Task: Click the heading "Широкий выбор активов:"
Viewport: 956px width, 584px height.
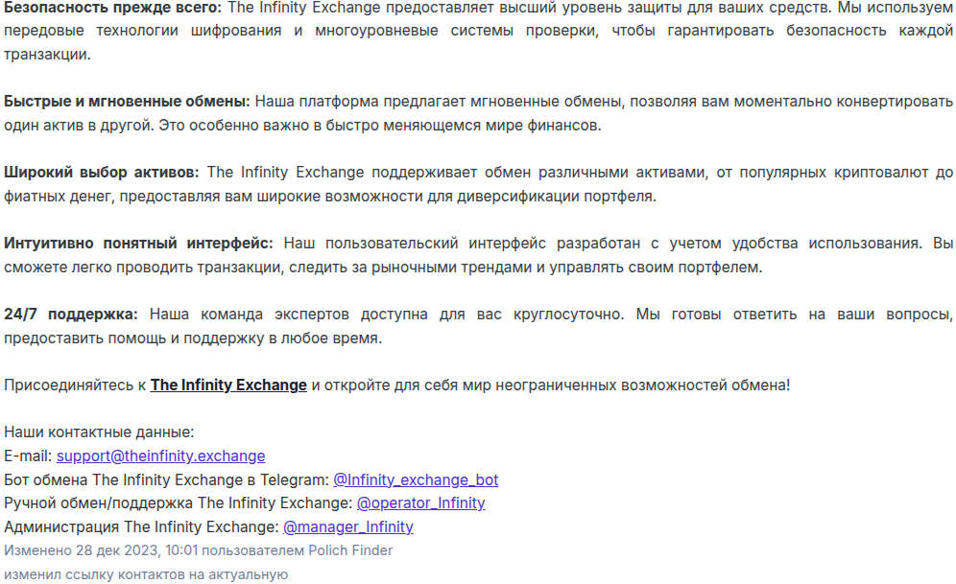Action: (101, 173)
